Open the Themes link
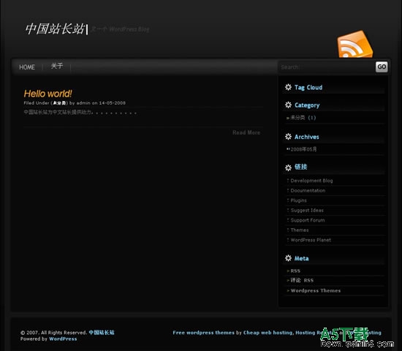Image resolution: width=402 pixels, height=351 pixels. (x=300, y=230)
